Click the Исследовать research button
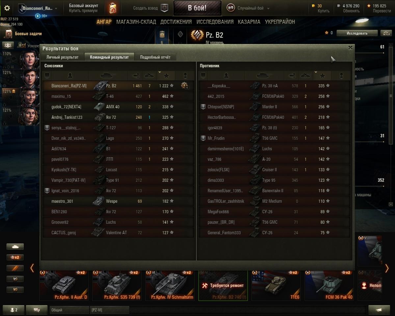The width and height of the screenshot is (395, 316). (357, 33)
